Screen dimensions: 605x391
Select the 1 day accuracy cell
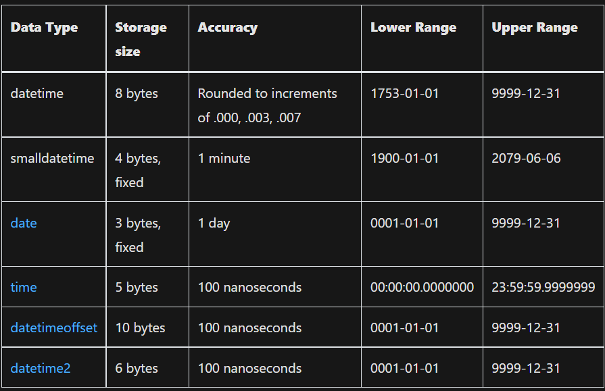pos(214,223)
